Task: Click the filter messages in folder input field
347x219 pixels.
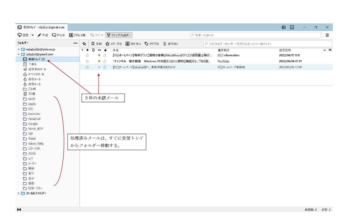Action: click(x=268, y=44)
